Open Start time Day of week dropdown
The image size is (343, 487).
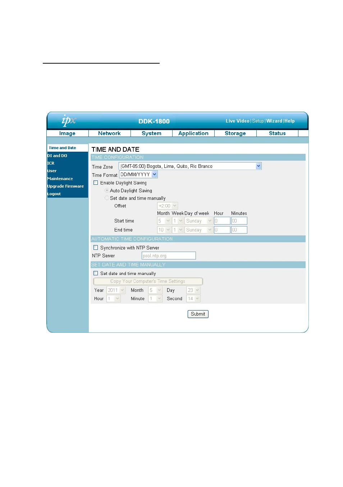pos(199,221)
